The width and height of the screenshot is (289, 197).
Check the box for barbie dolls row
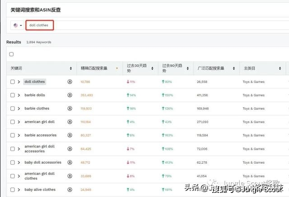pyautogui.click(x=13, y=95)
